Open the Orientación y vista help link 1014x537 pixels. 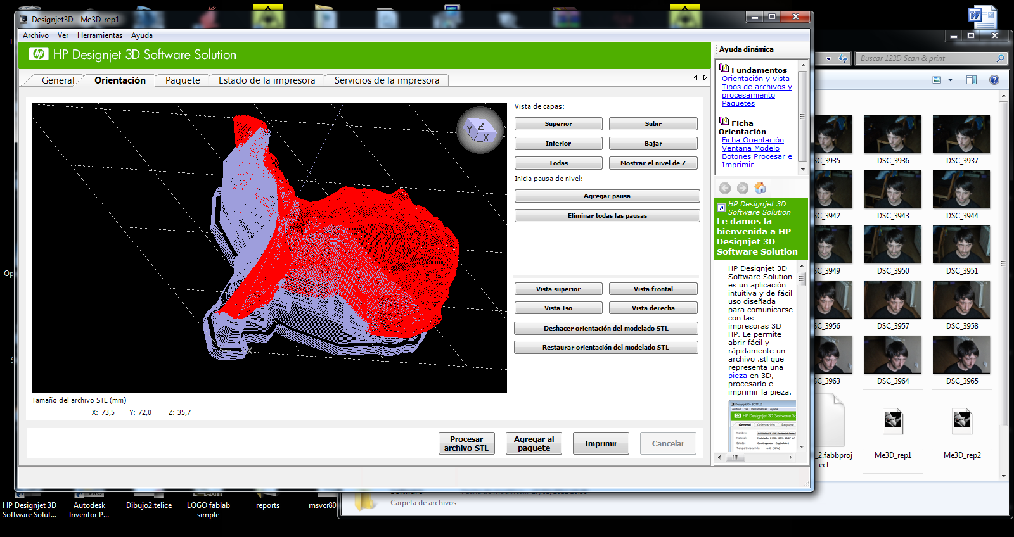pos(755,79)
